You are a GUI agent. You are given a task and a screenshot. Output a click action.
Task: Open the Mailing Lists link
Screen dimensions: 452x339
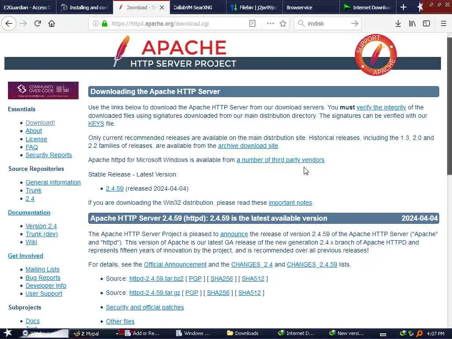coord(42,269)
